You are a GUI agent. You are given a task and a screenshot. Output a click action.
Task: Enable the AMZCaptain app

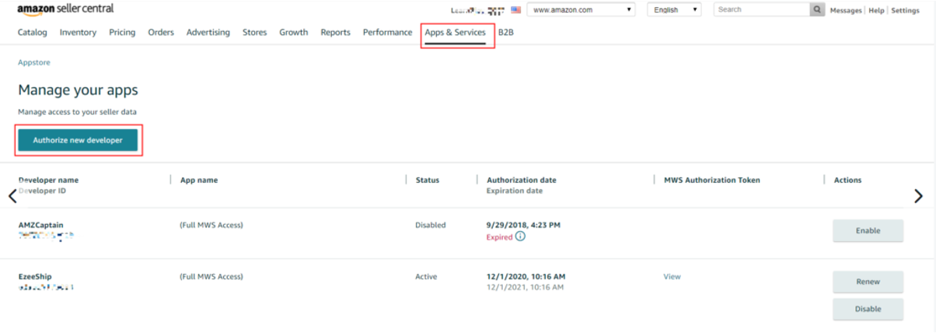tap(868, 230)
